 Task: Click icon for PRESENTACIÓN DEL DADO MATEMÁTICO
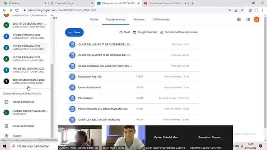coord(72,109)
